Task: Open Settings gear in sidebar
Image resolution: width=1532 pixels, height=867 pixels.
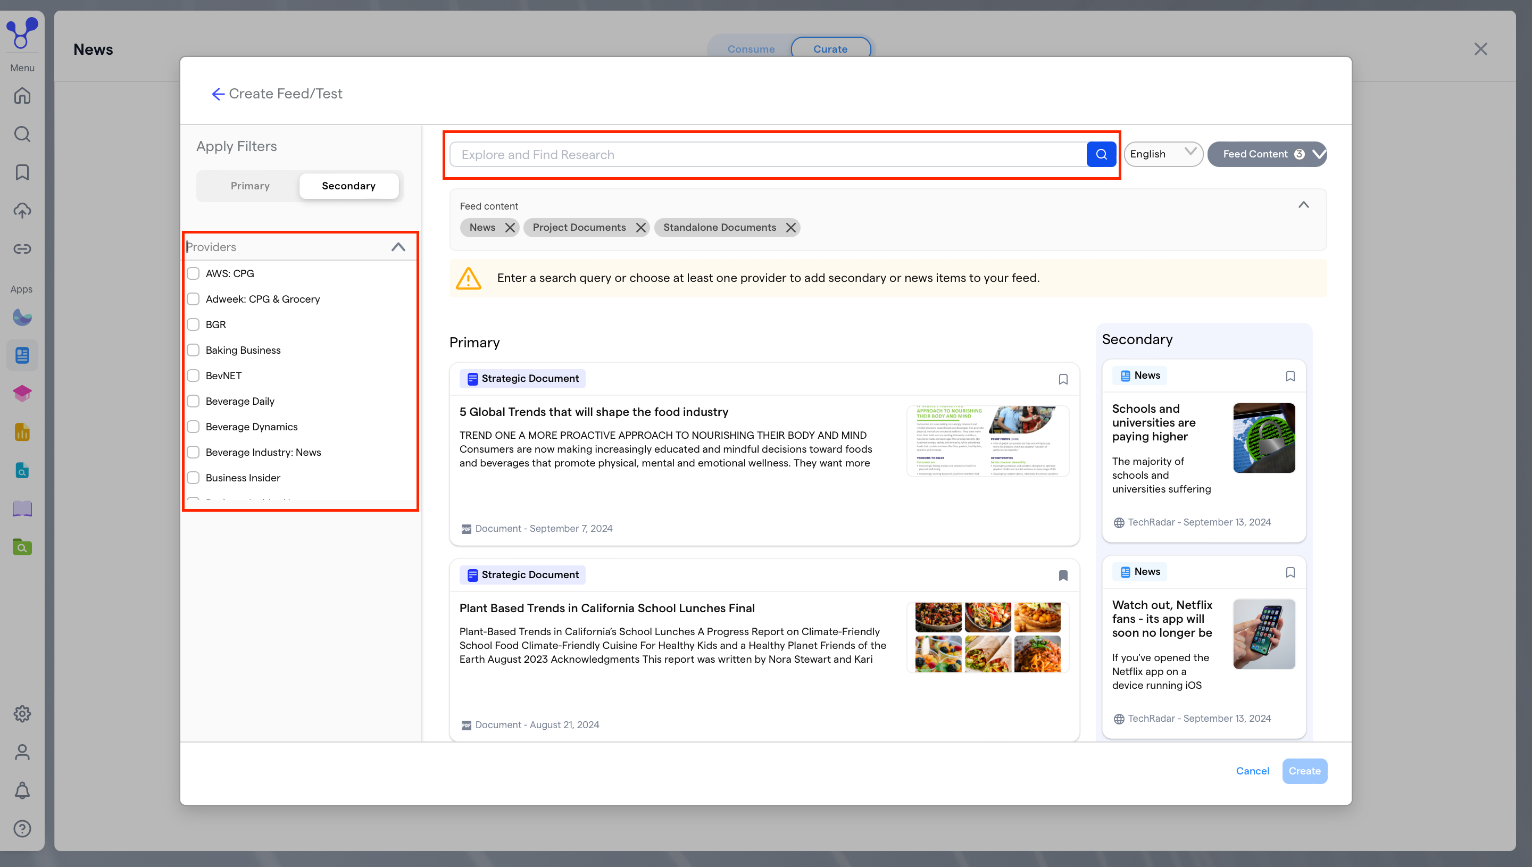Action: (x=22, y=713)
